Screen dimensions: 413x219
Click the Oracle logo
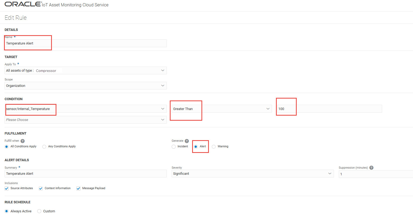point(23,4)
